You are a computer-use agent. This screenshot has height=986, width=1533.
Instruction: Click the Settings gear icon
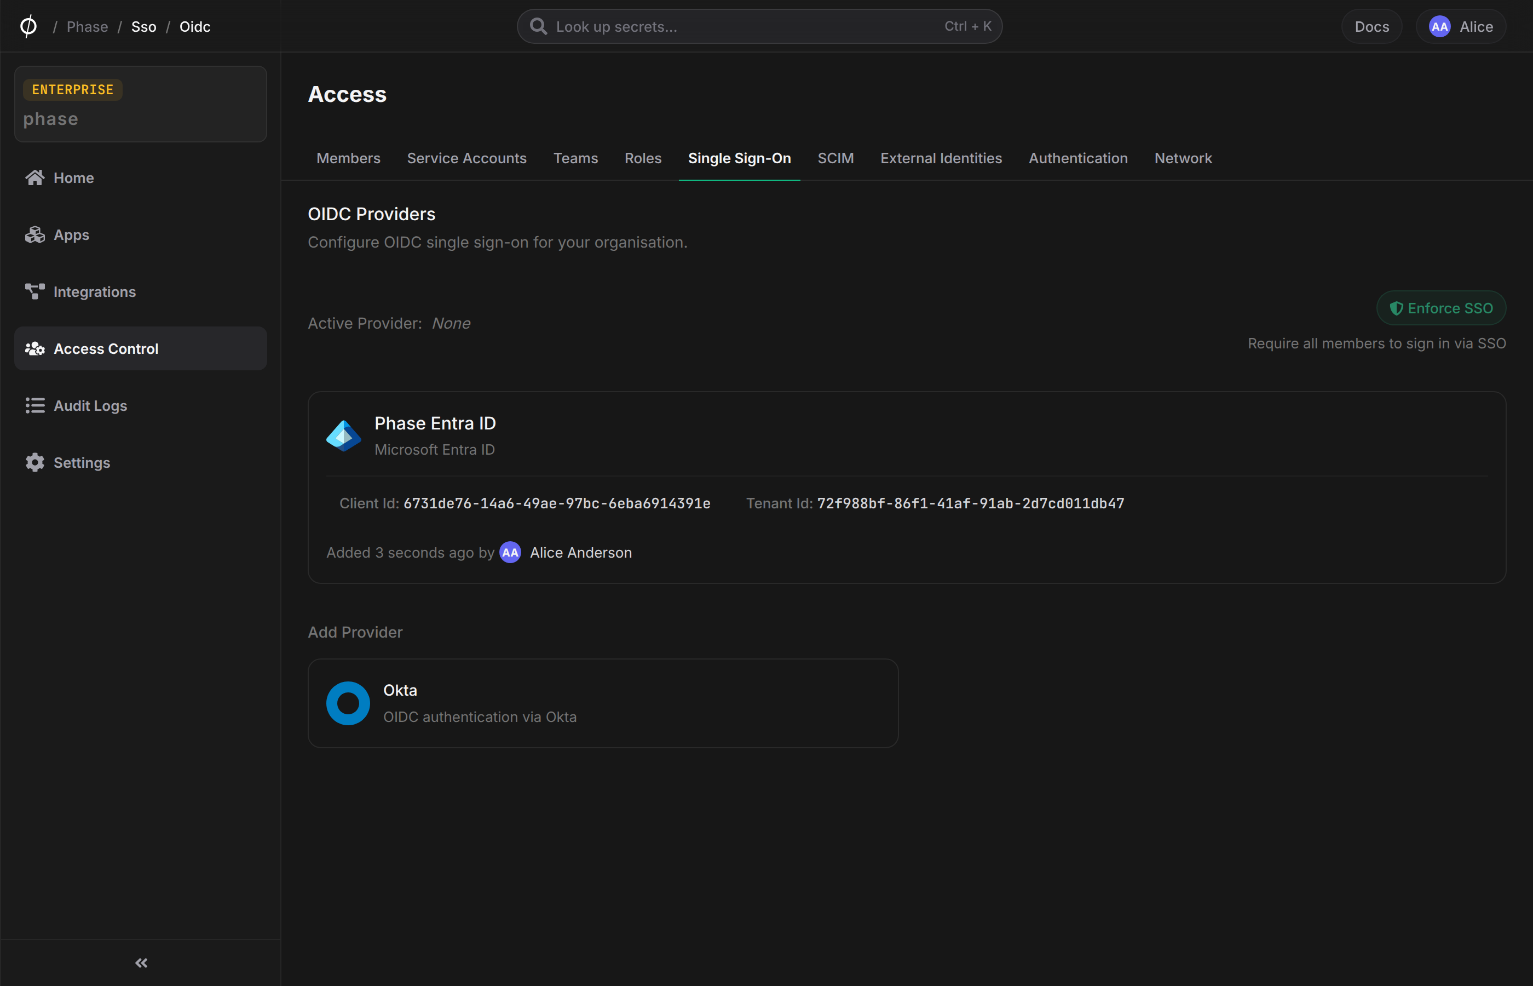point(35,462)
